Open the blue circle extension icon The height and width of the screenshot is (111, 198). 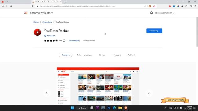174,6
